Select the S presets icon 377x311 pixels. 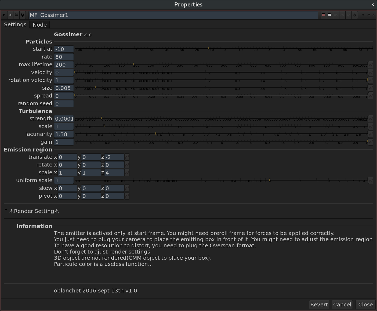355,15
